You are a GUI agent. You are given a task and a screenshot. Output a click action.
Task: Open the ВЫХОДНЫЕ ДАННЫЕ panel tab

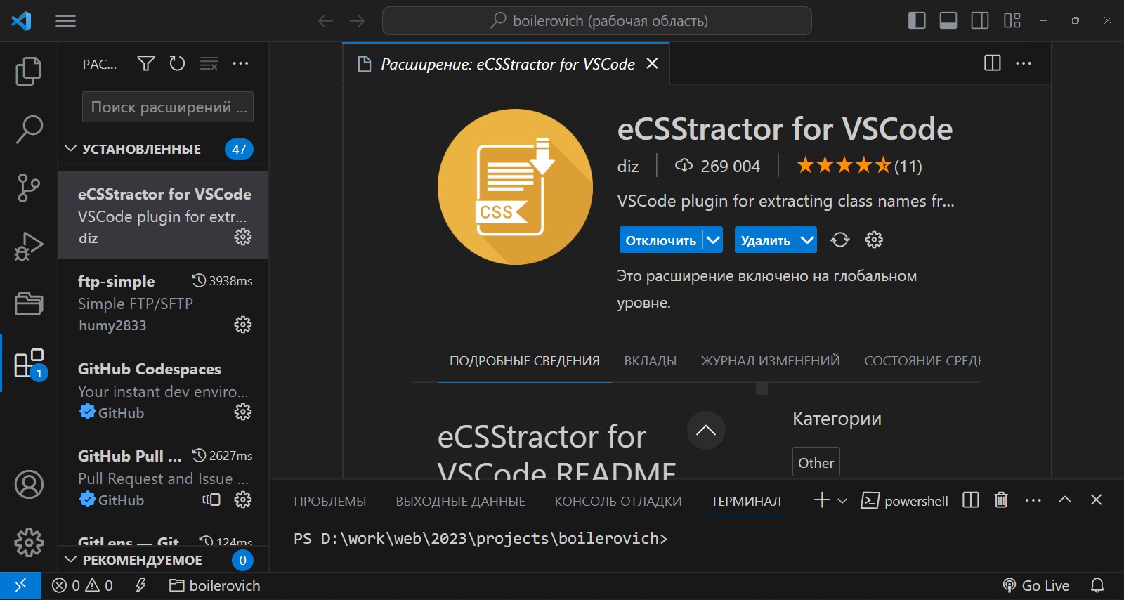(x=460, y=502)
